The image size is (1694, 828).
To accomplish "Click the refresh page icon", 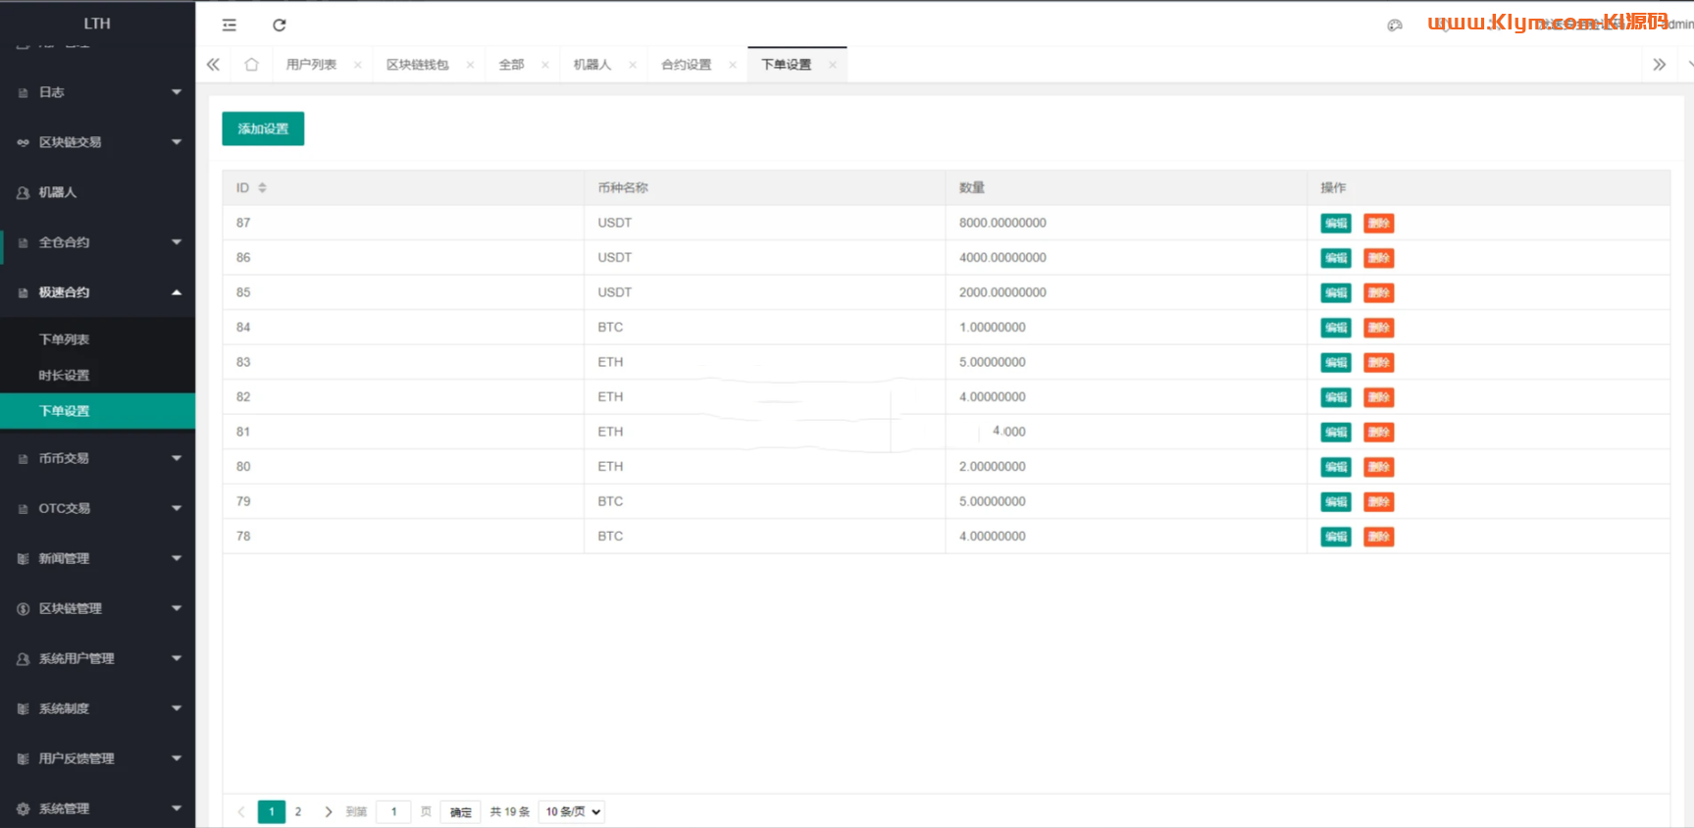I will tap(280, 26).
